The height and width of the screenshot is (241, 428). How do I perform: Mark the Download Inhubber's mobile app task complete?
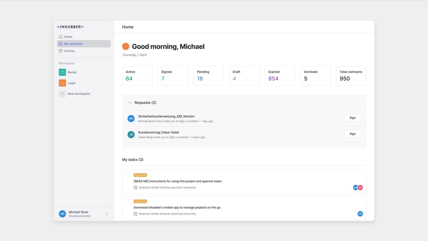click(128, 201)
